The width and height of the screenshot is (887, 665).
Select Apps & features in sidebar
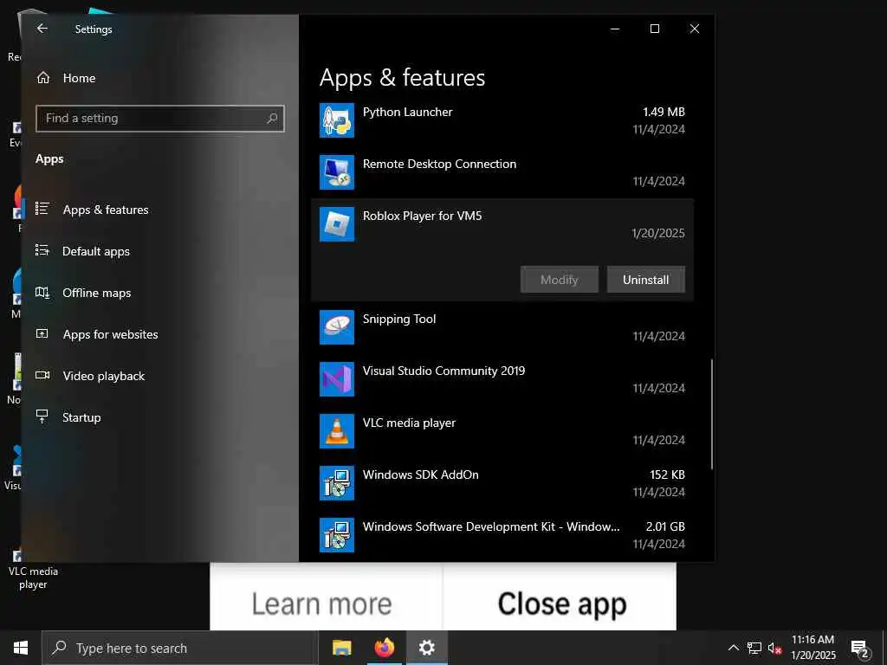coord(106,210)
